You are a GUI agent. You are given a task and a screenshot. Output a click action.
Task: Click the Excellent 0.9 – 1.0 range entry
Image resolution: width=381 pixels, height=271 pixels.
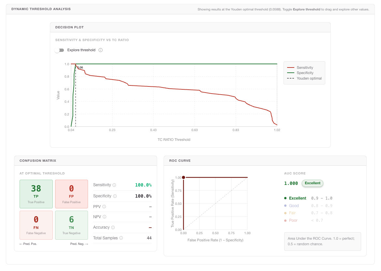coord(308,198)
